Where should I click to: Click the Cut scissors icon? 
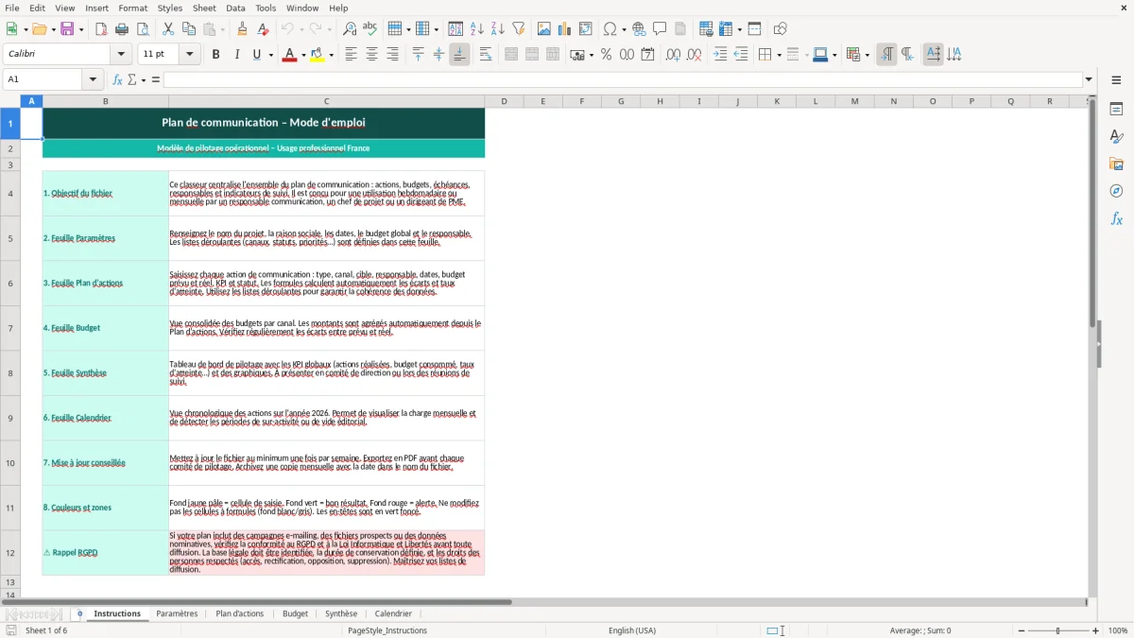(167, 29)
